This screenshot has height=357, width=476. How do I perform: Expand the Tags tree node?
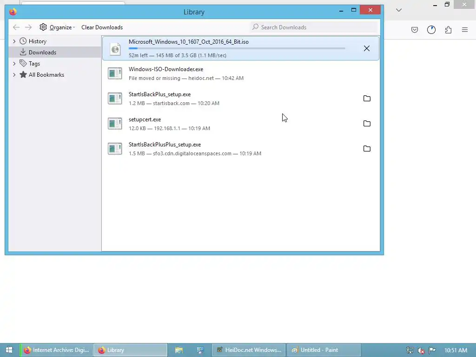(14, 63)
